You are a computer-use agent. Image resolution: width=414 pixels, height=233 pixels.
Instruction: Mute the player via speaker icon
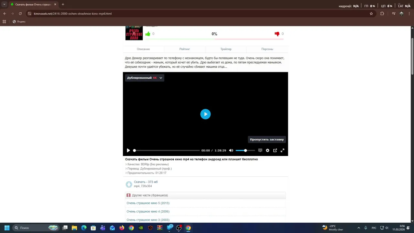pos(231,150)
